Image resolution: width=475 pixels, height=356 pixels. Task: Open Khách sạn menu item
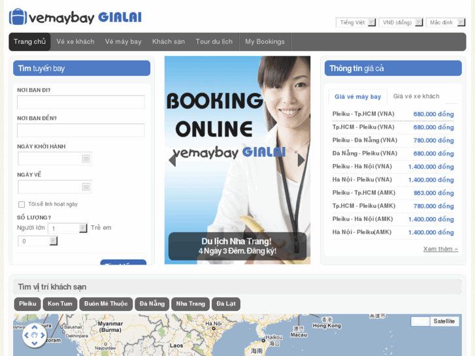[169, 42]
